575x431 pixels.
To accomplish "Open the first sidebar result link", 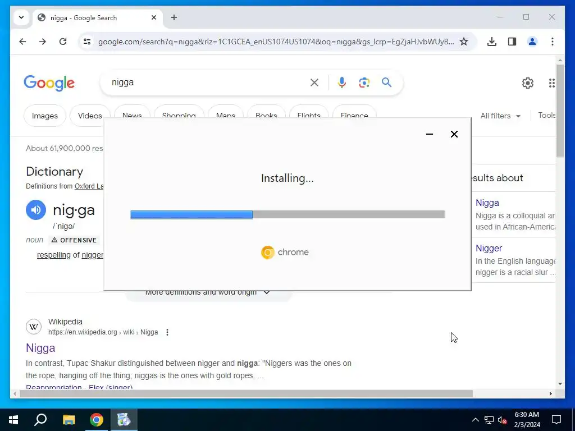I will point(487,203).
